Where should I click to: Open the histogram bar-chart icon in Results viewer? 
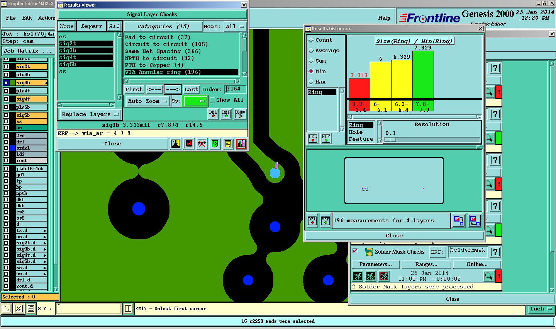[241, 144]
